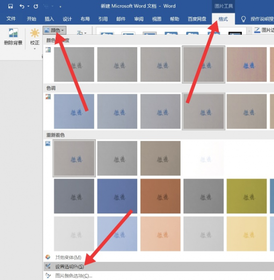Pick the orange dark recolor thumbnail
This screenshot has height=280, width=274.
pyautogui.click(x=161, y=196)
